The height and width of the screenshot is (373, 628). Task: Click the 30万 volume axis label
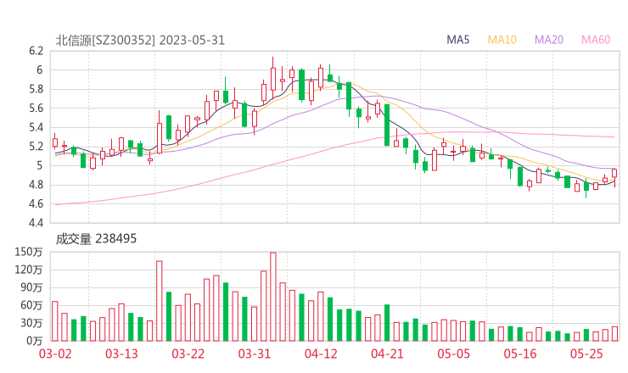click(x=31, y=323)
